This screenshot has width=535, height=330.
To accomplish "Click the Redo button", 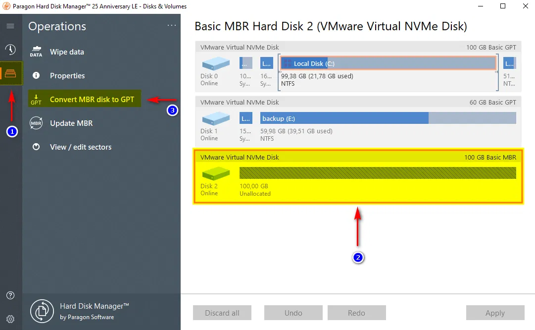I will [356, 313].
